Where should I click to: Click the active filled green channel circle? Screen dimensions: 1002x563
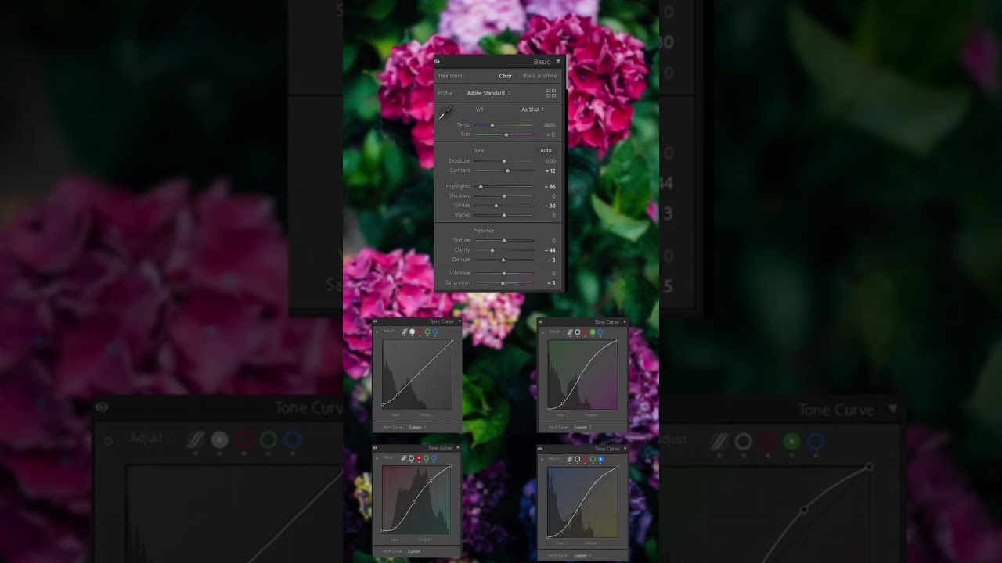point(593,332)
